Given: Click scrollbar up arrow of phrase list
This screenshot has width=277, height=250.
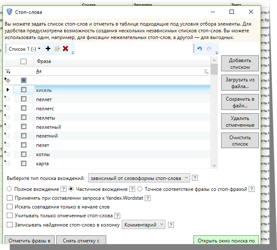Looking at the screenshot, I should tap(214, 60).
